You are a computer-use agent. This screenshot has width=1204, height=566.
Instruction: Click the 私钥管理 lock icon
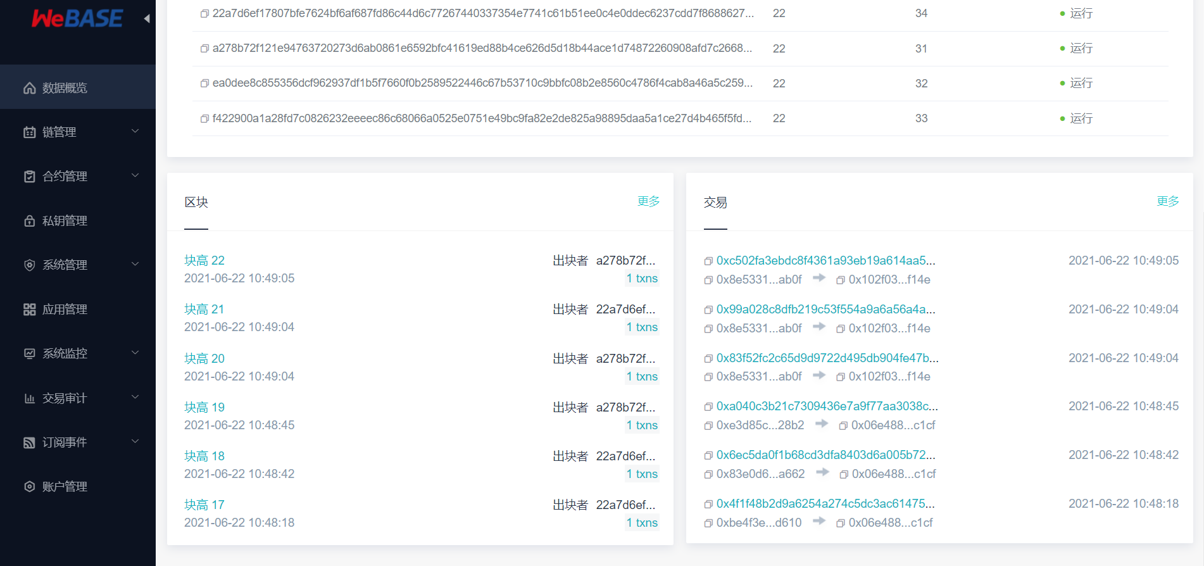(x=29, y=220)
